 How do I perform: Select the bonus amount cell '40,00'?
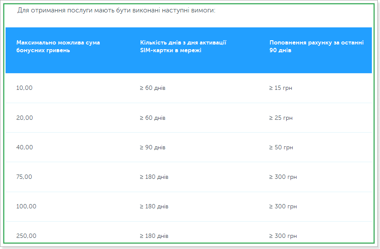(24, 147)
